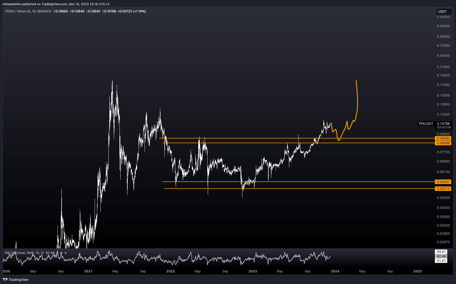Click the RSI value 62.48 label
This screenshot has width=456, height=284.
tap(441, 256)
